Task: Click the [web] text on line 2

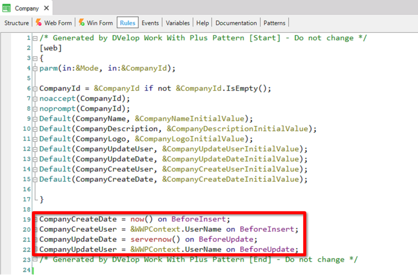Action: (x=51, y=48)
